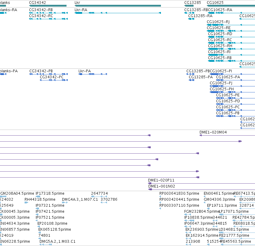This screenshot has width=255, height=246.
Task: Select transcript CG10625-RH
Action: pyautogui.click(x=220, y=46)
